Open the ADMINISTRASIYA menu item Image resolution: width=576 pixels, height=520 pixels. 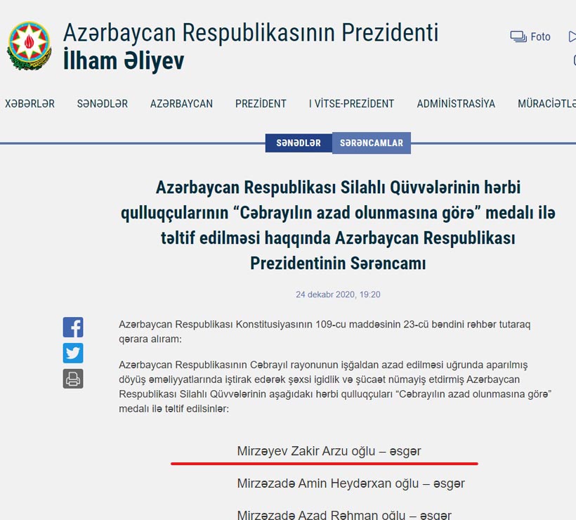coord(456,103)
